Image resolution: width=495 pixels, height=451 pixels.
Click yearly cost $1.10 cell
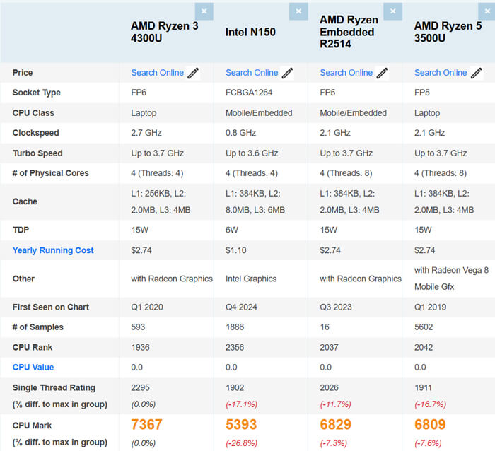235,250
